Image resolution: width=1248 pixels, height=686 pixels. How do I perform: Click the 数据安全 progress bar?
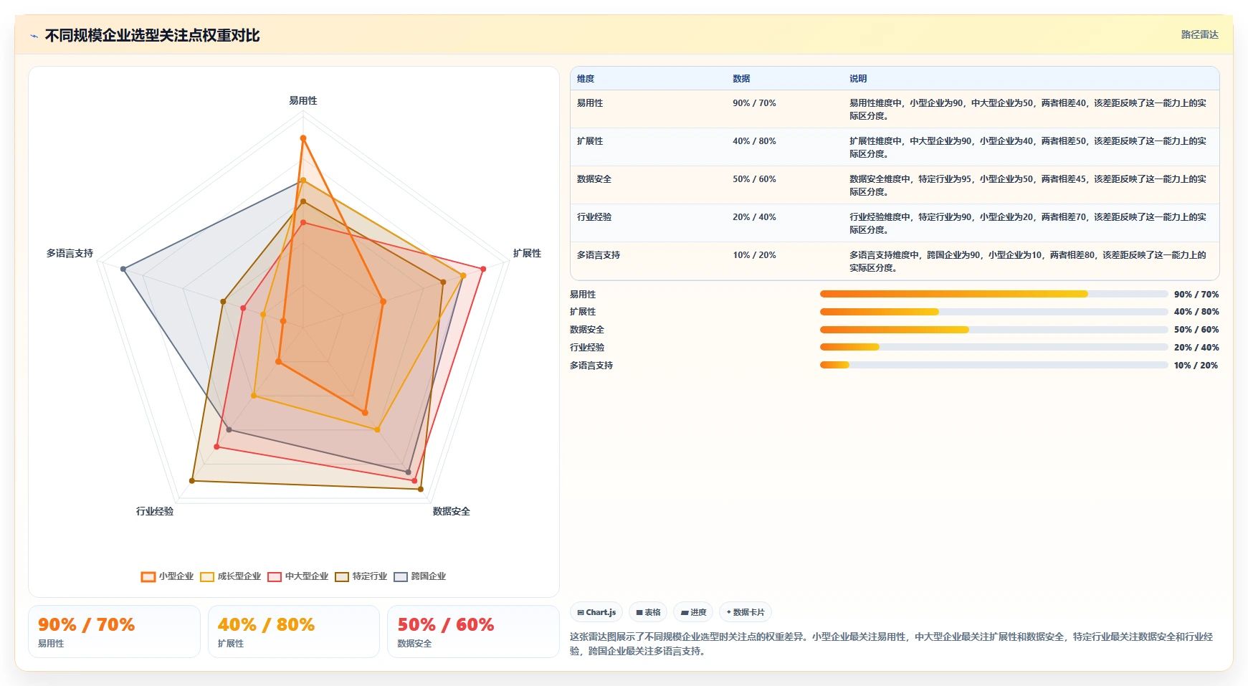click(994, 330)
